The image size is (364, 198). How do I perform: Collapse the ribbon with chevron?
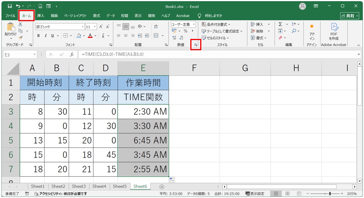click(358, 45)
